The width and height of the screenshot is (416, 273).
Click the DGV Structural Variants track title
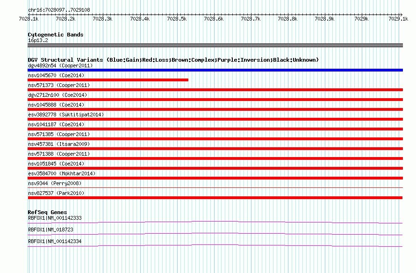173,60
